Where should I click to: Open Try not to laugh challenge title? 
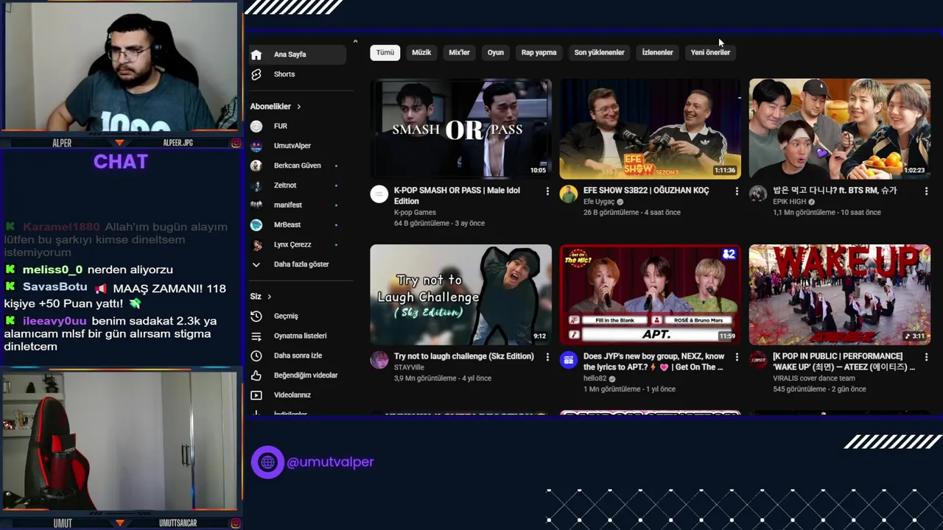[464, 356]
